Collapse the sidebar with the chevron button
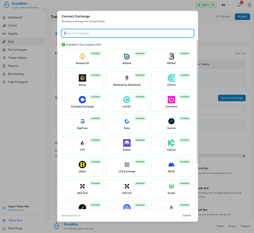The image size is (254, 233). pyautogui.click(x=45, y=9)
